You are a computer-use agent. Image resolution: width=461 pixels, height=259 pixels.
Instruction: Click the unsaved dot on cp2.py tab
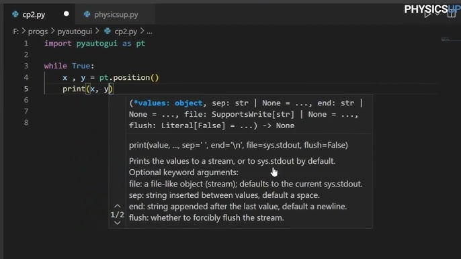pos(67,14)
